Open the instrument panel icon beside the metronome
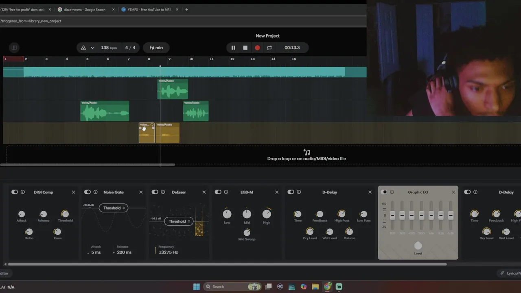The image size is (521, 293). pos(14,48)
